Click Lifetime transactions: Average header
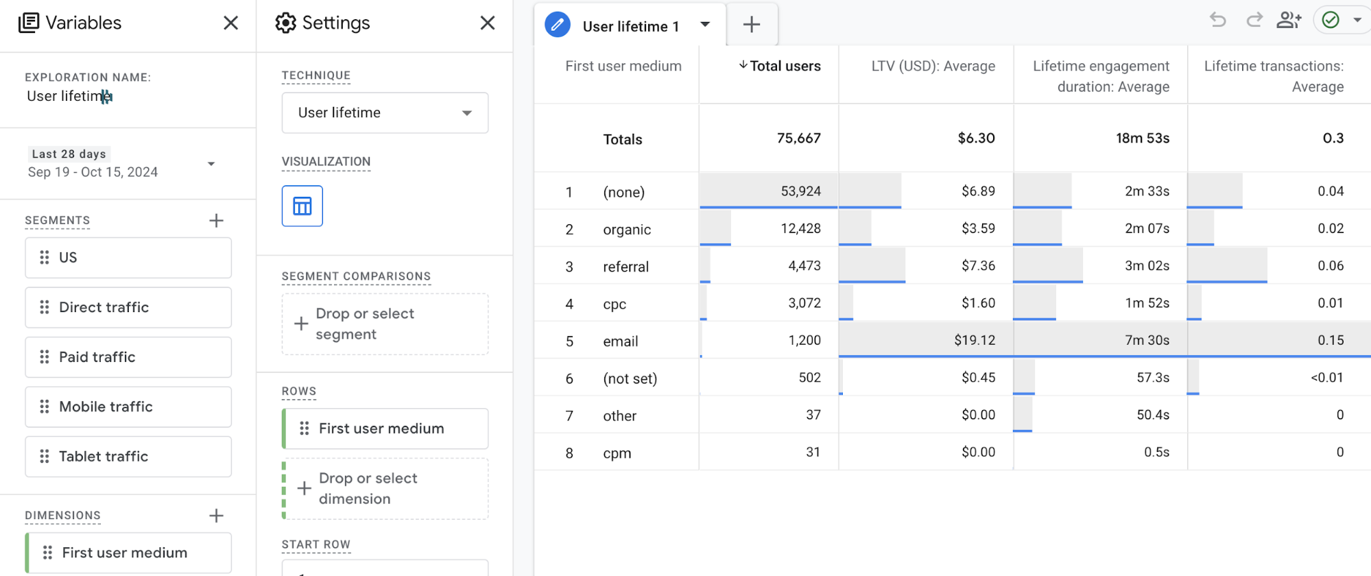1371x576 pixels. (1274, 76)
